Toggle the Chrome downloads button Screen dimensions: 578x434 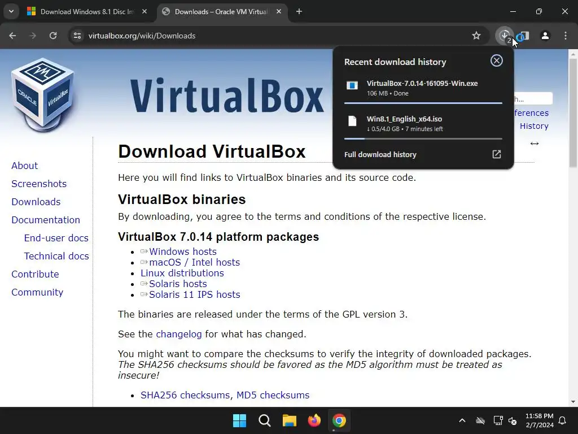tap(504, 36)
